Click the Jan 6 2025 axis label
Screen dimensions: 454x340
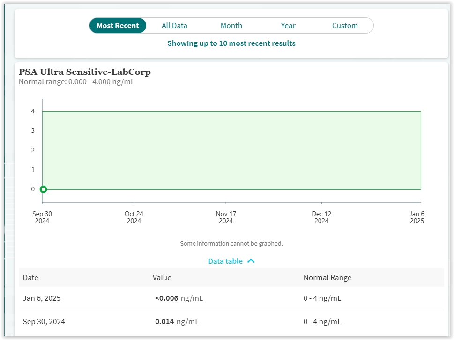coord(417,217)
